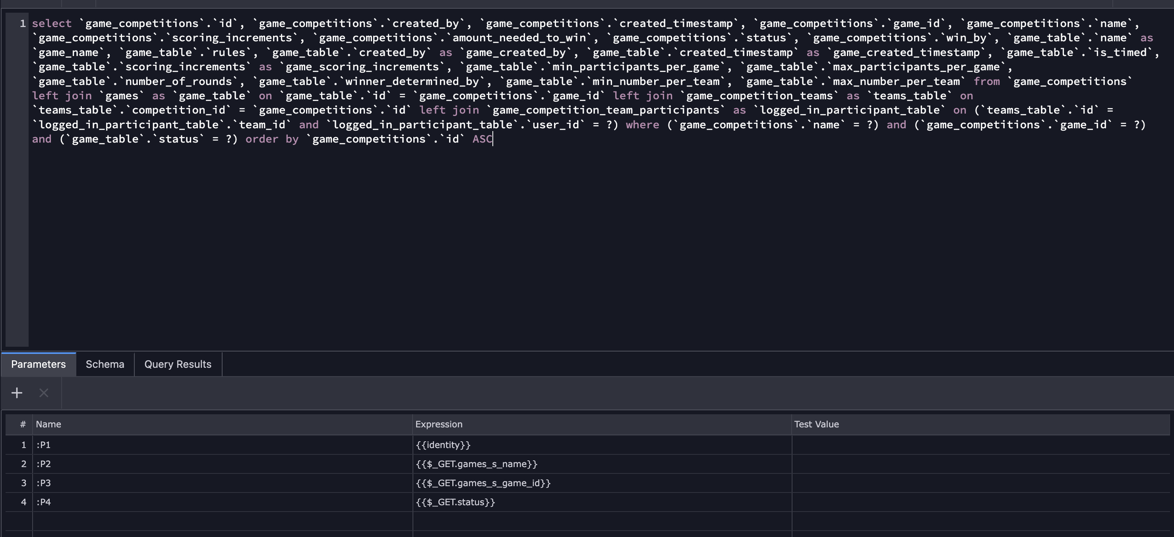Select the :P2 name cell
The image size is (1174, 537).
coord(221,464)
